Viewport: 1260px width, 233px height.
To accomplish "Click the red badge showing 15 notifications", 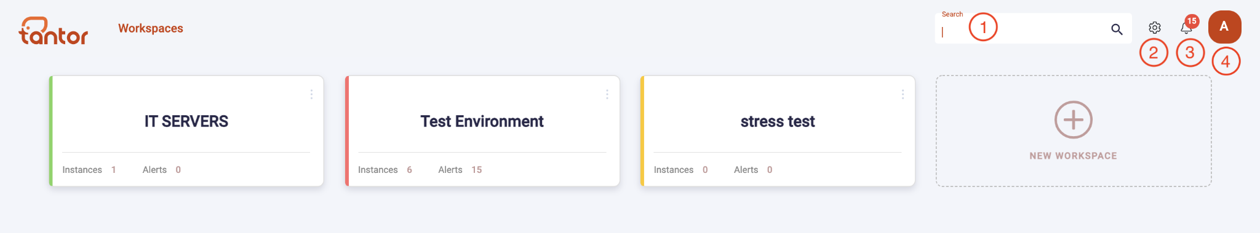I will [x=1192, y=21].
